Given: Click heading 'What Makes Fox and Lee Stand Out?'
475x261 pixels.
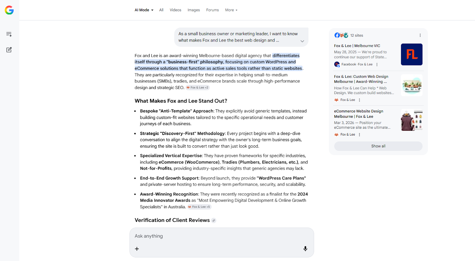Looking at the screenshot, I should pyautogui.click(x=181, y=101).
